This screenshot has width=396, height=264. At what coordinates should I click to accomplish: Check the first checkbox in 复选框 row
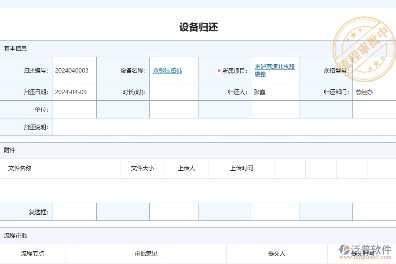(x=74, y=212)
